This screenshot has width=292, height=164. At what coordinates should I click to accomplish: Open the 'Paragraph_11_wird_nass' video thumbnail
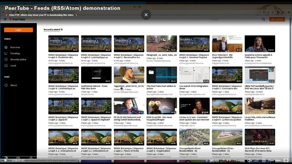point(162,44)
